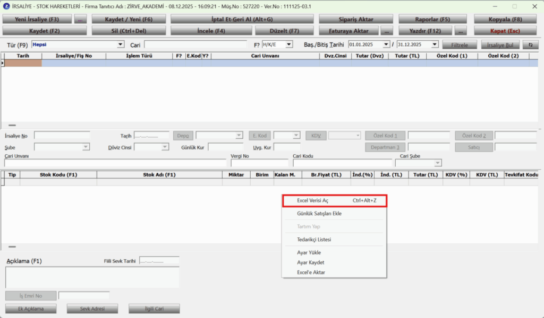Click the app logo icon in title bar
Viewport: 544px width, 318px height.
[6, 6]
